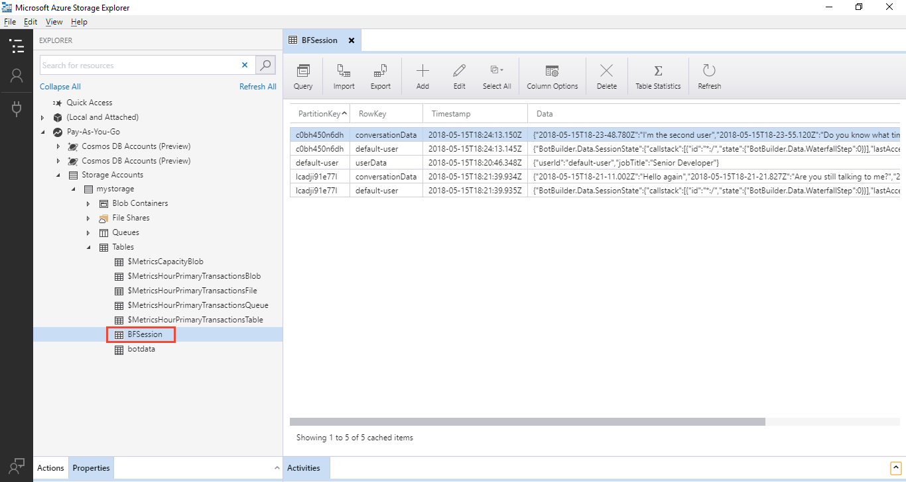906x482 pixels.
Task: Open the Import entities tool
Action: (343, 75)
